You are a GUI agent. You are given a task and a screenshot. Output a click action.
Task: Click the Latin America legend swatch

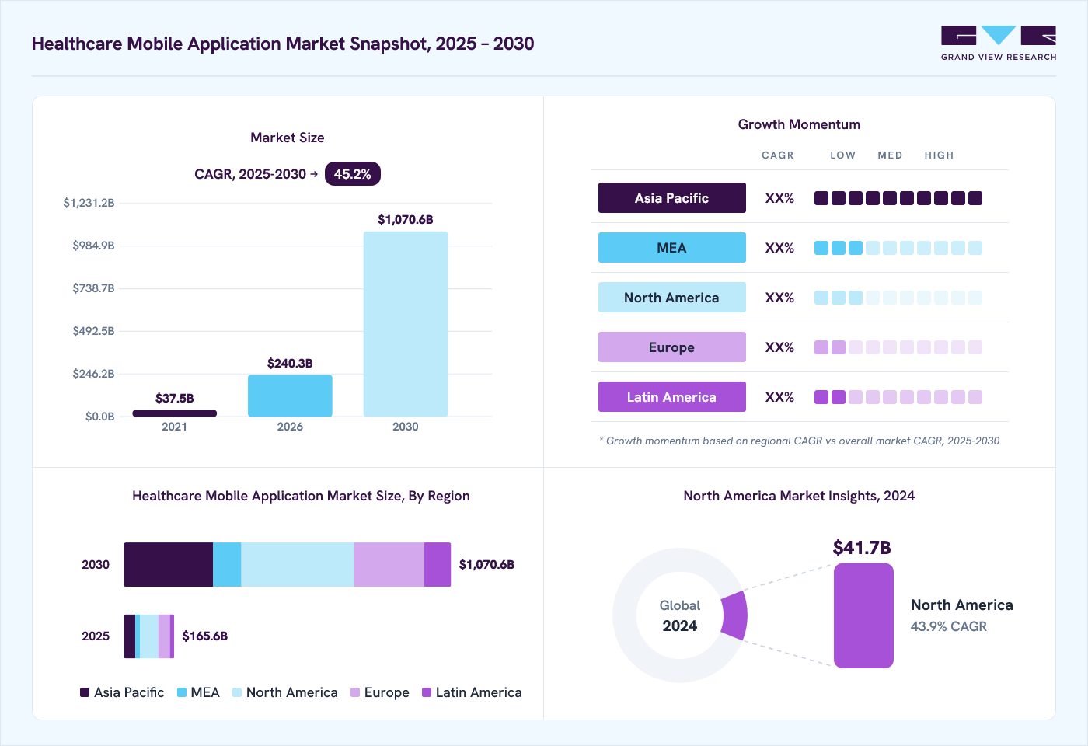point(427,692)
